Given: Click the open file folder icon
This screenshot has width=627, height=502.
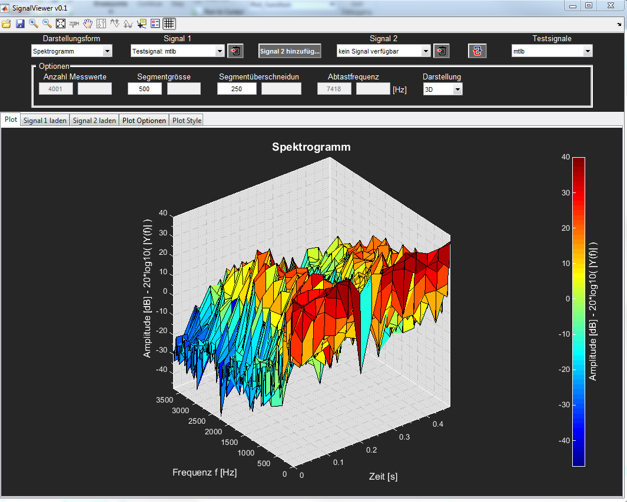Looking at the screenshot, I should tap(6, 24).
